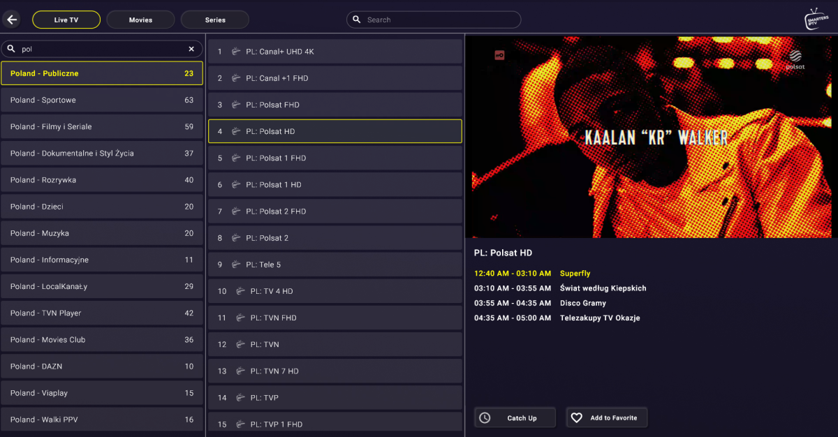Select the Live TV tab

66,20
